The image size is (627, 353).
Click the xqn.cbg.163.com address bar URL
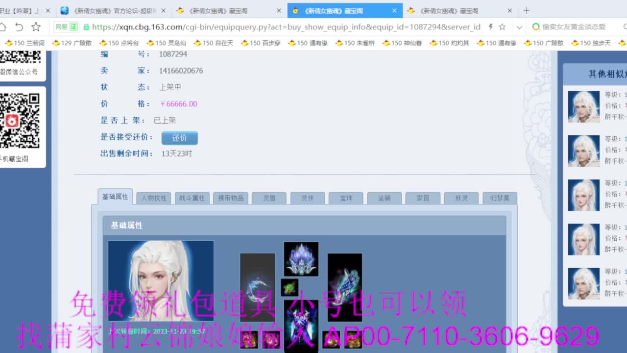click(x=286, y=27)
